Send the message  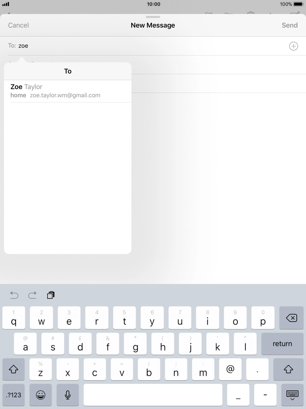(289, 25)
